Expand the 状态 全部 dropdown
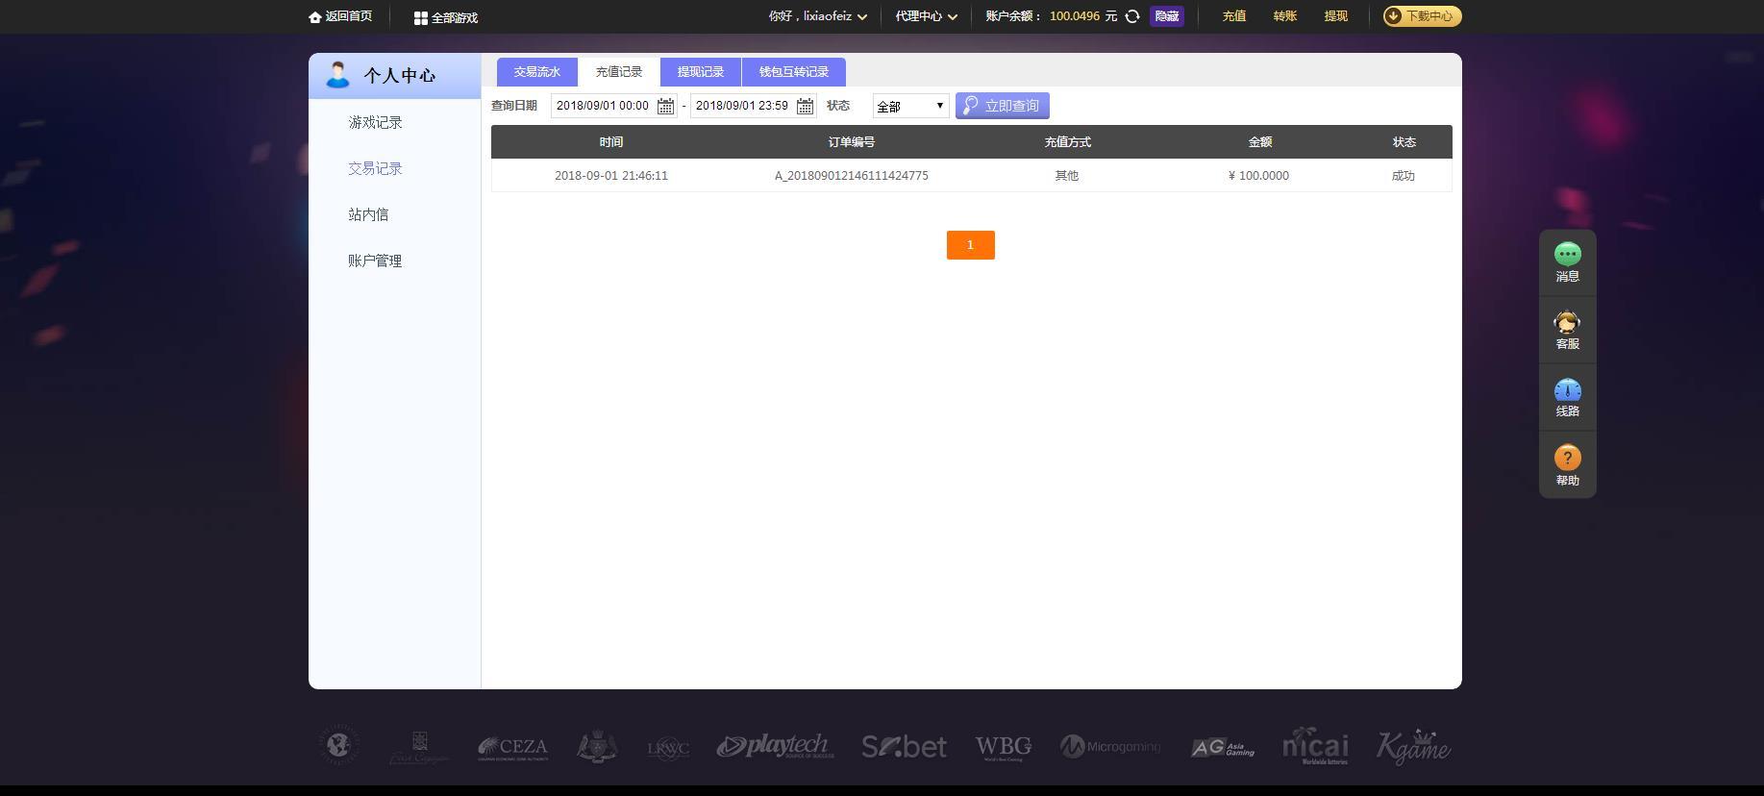The image size is (1764, 796). pyautogui.click(x=910, y=106)
